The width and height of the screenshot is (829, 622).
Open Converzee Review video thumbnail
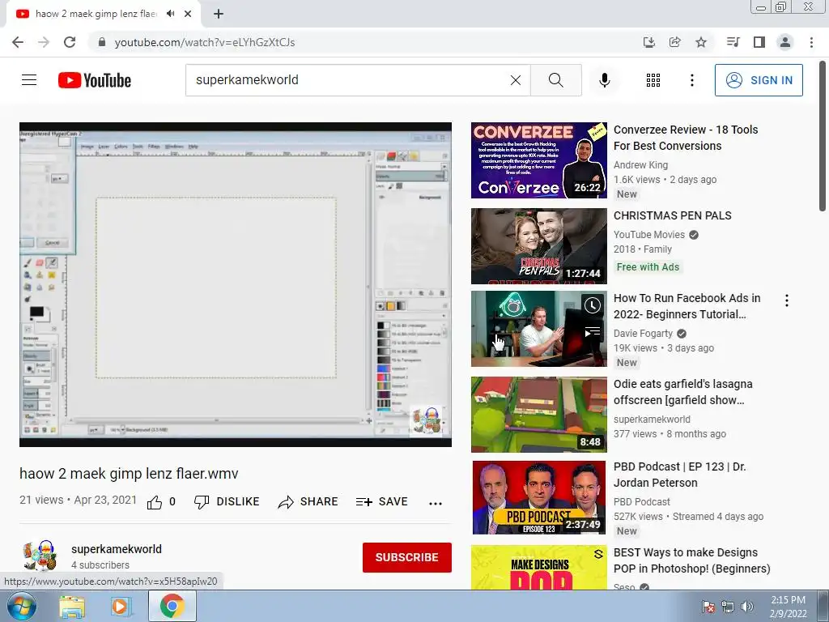(538, 160)
